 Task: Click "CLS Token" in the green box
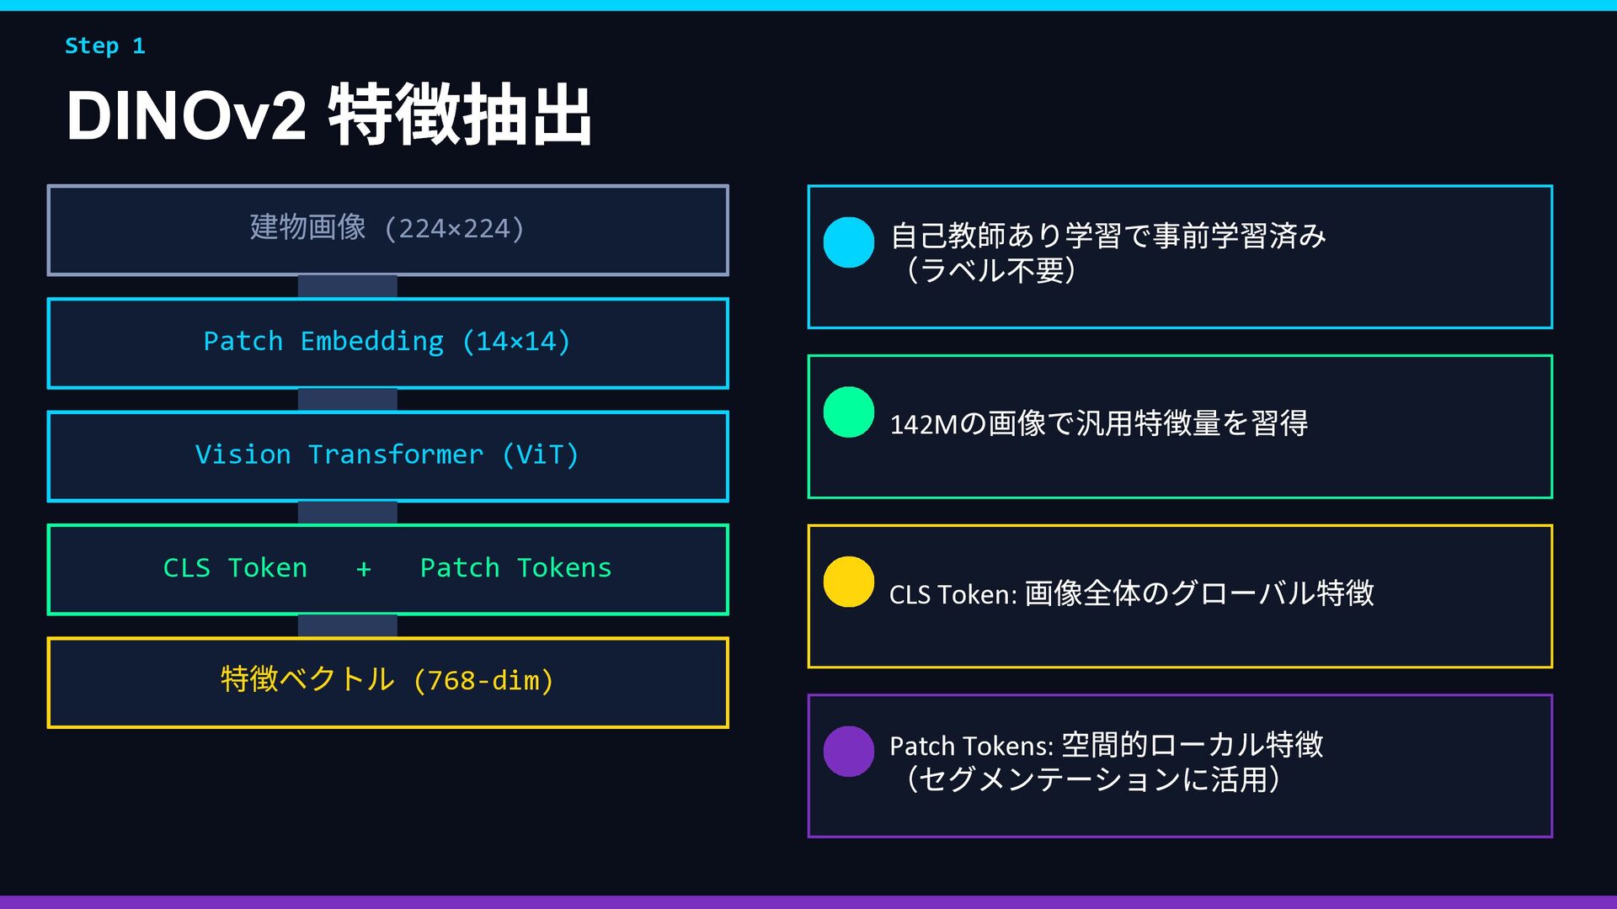(235, 568)
